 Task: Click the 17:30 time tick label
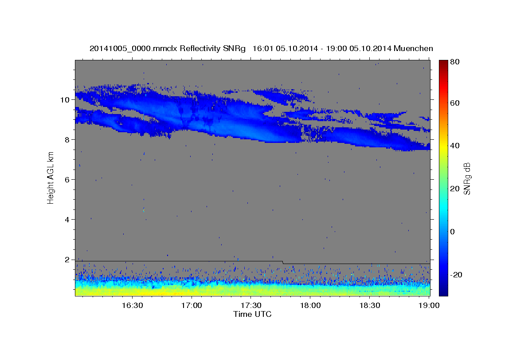[250, 306]
